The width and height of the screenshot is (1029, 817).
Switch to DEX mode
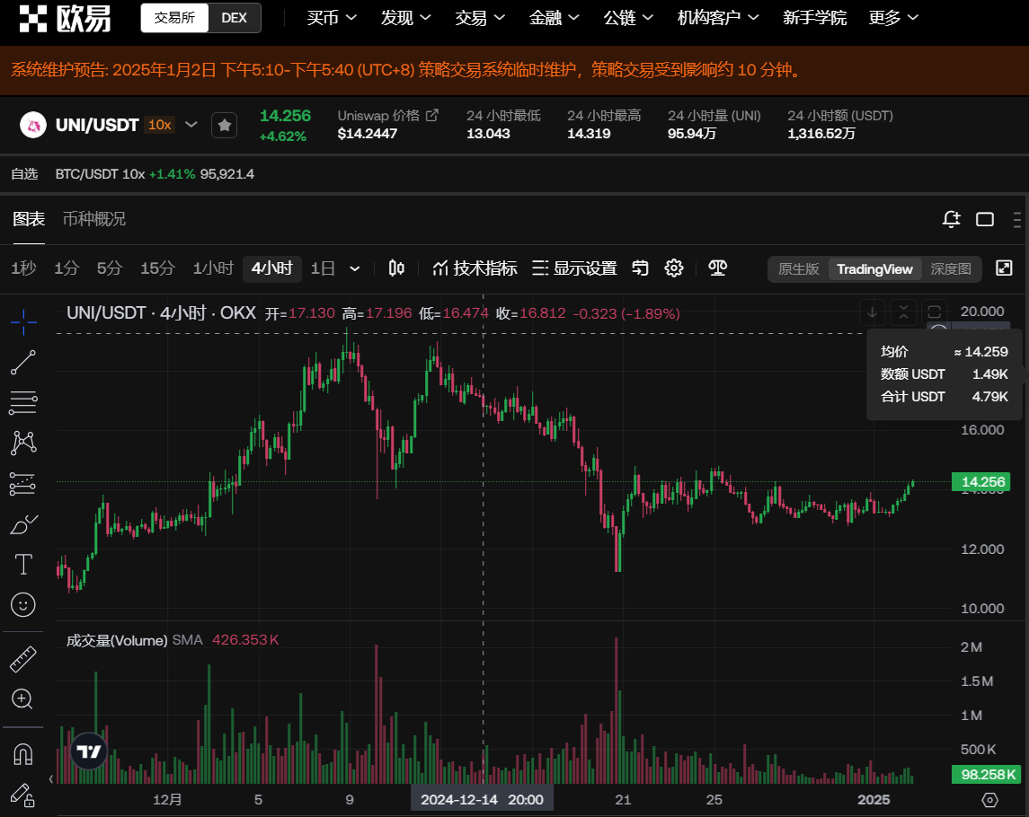(x=234, y=18)
